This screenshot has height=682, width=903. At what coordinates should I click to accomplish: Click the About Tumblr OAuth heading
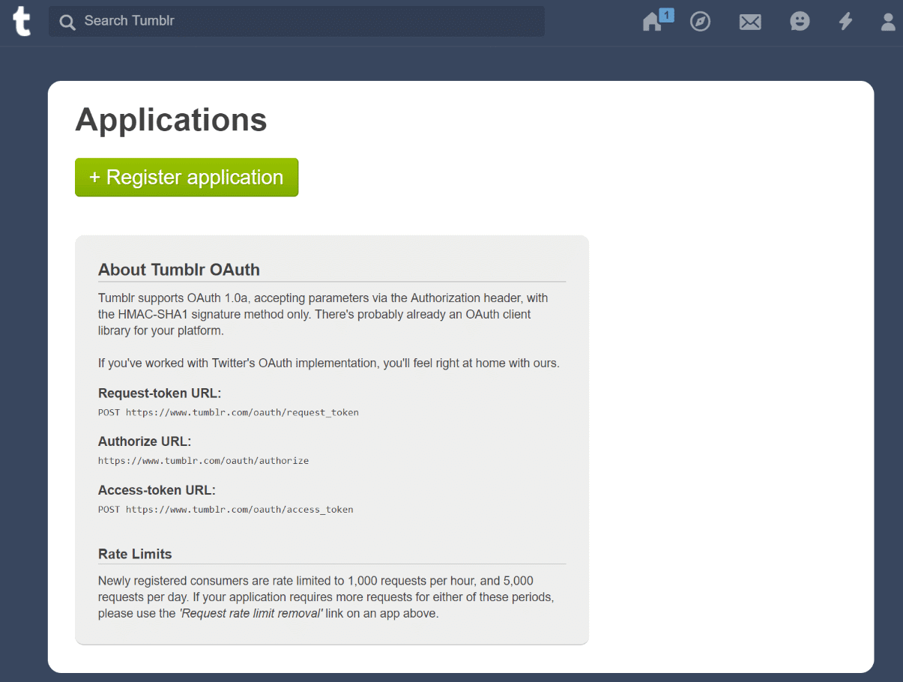179,270
